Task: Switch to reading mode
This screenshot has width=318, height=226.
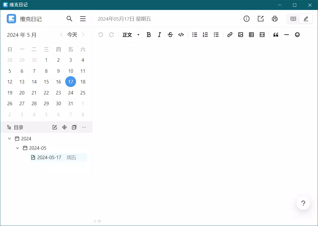Action: tap(293, 19)
